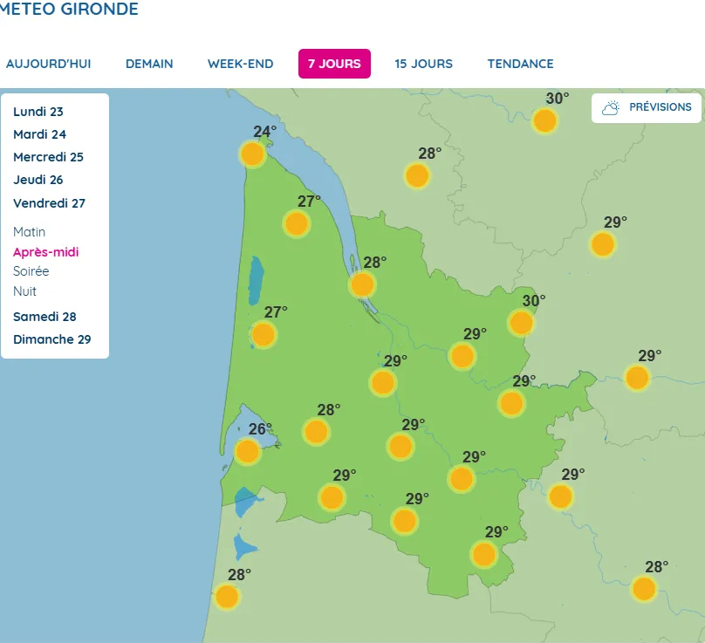Select the Nuit time period
This screenshot has width=705, height=643.
(25, 291)
